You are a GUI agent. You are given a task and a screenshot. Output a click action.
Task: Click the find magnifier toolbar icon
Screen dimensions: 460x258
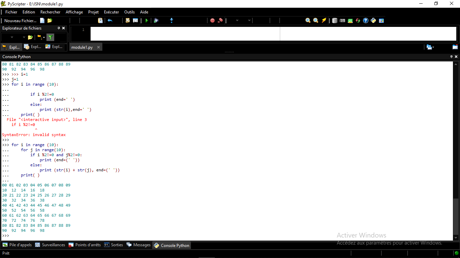[x=128, y=20]
